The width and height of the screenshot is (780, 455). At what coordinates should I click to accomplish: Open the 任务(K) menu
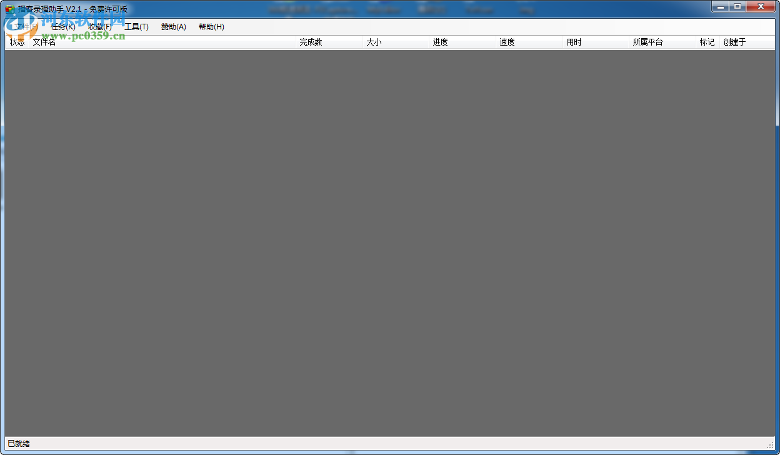63,27
